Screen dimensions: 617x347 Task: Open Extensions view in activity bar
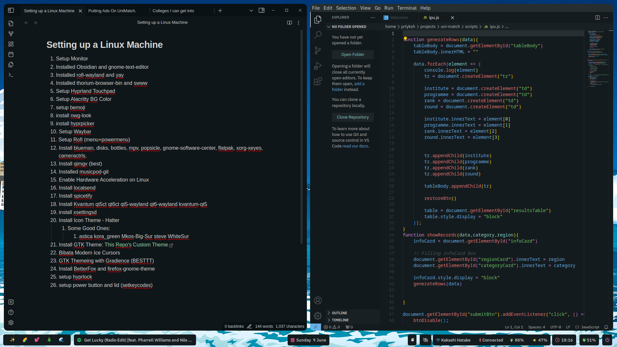click(318, 82)
